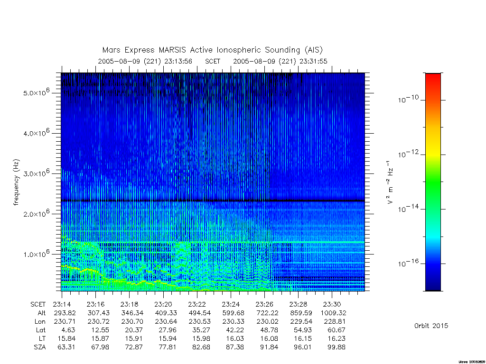This screenshot has width=486, height=364.
Task: Click the altitude value 494.54
Action: tap(200, 313)
